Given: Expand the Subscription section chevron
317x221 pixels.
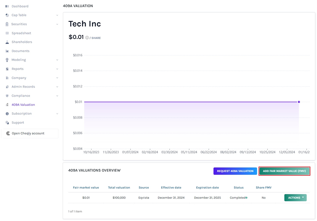Looking at the screenshot, I should (57, 113).
